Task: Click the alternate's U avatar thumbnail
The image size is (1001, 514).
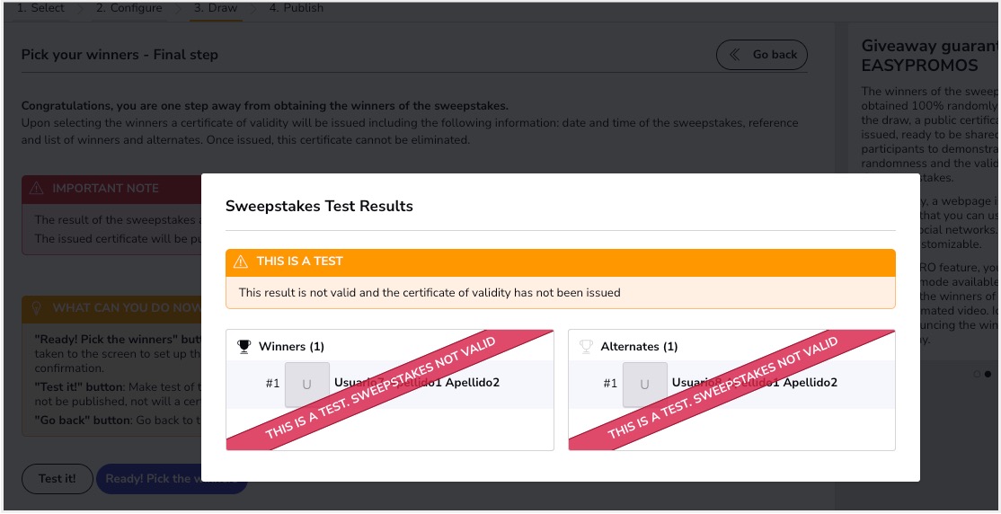Action: [x=645, y=385]
